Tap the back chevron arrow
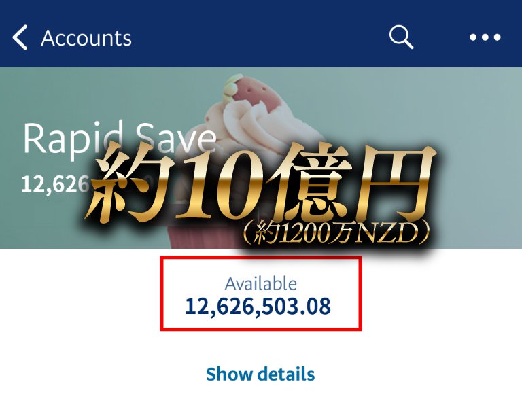Viewport: 522px width, 401px height. [x=20, y=37]
